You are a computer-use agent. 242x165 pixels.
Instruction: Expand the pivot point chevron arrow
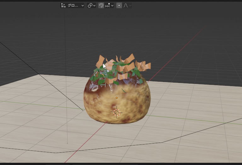coord(94,5)
